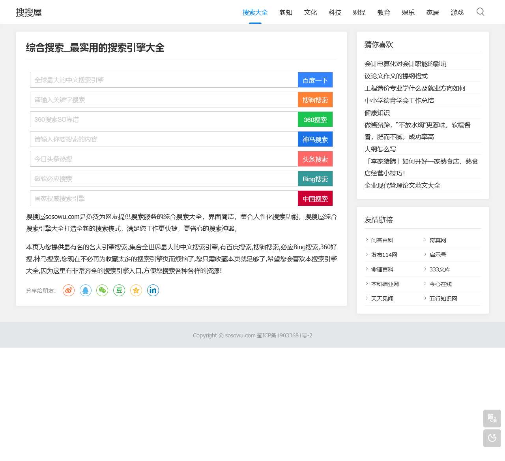This screenshot has width=505, height=461.
Task: Click the 中国搜索 button
Action: coord(315,198)
